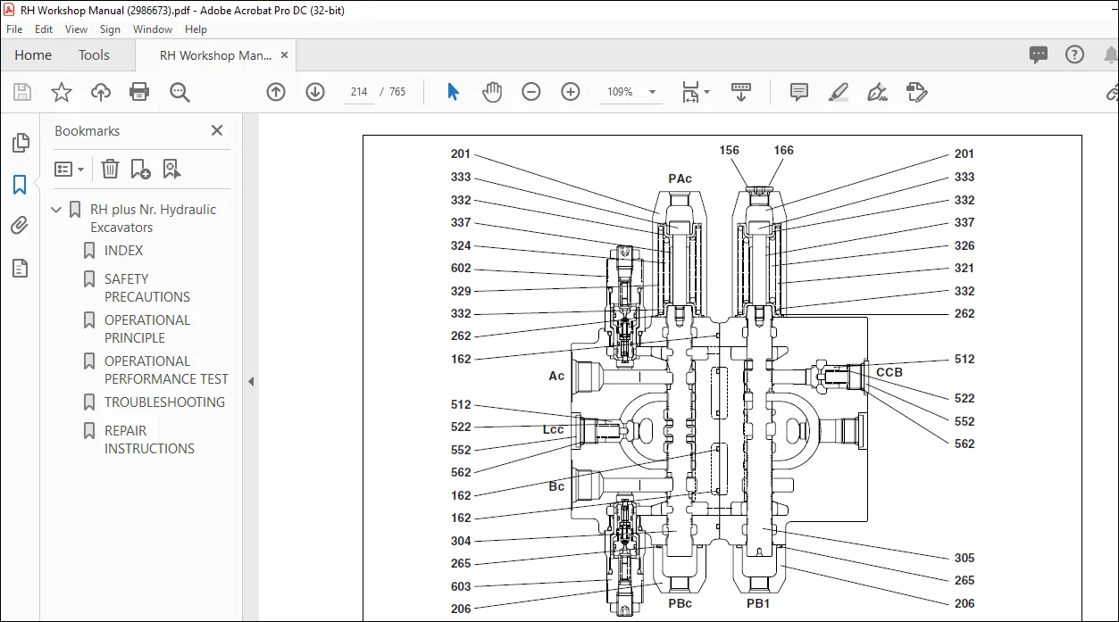Viewport: 1119px width, 622px height.
Task: Click the stamp tool icon
Action: tap(916, 92)
